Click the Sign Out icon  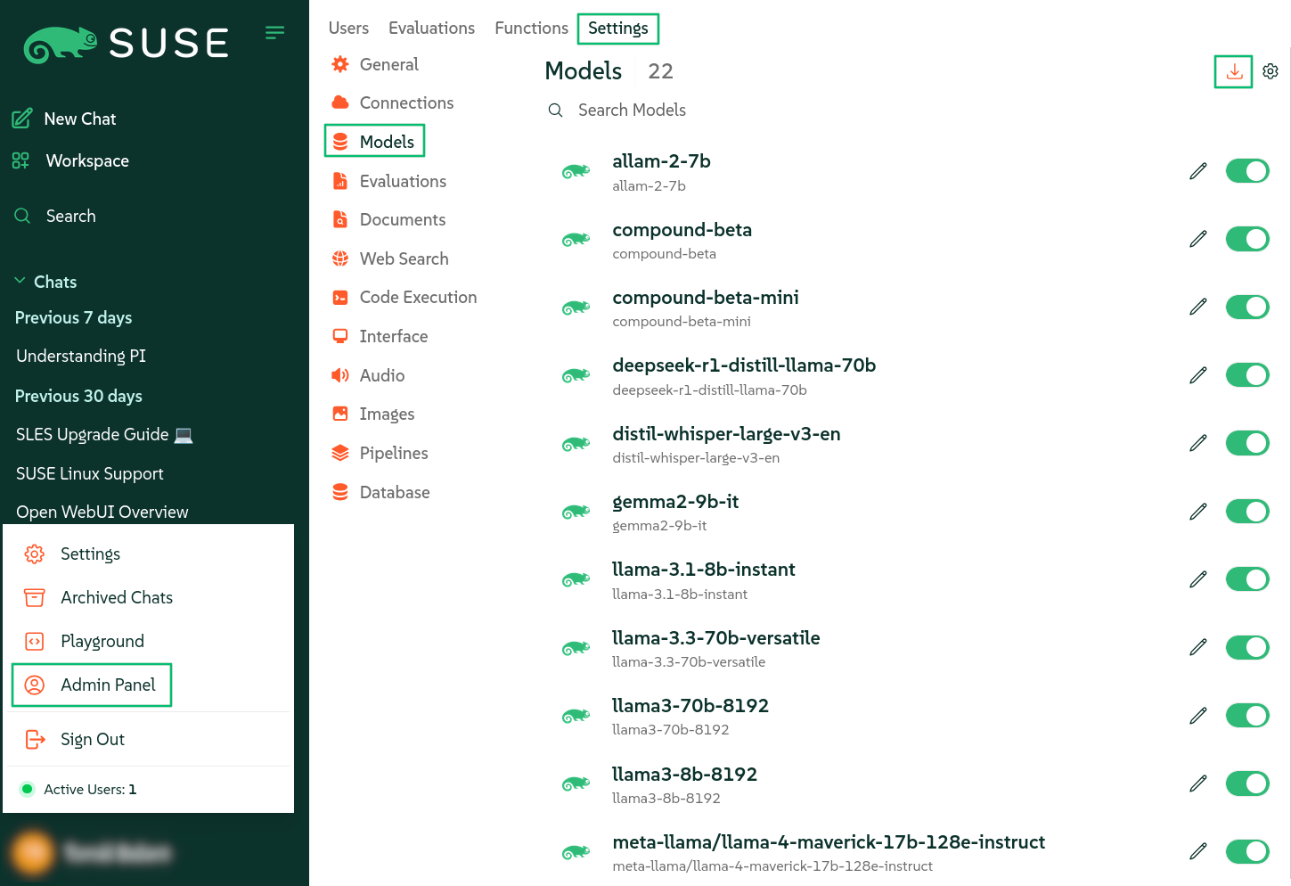(35, 739)
